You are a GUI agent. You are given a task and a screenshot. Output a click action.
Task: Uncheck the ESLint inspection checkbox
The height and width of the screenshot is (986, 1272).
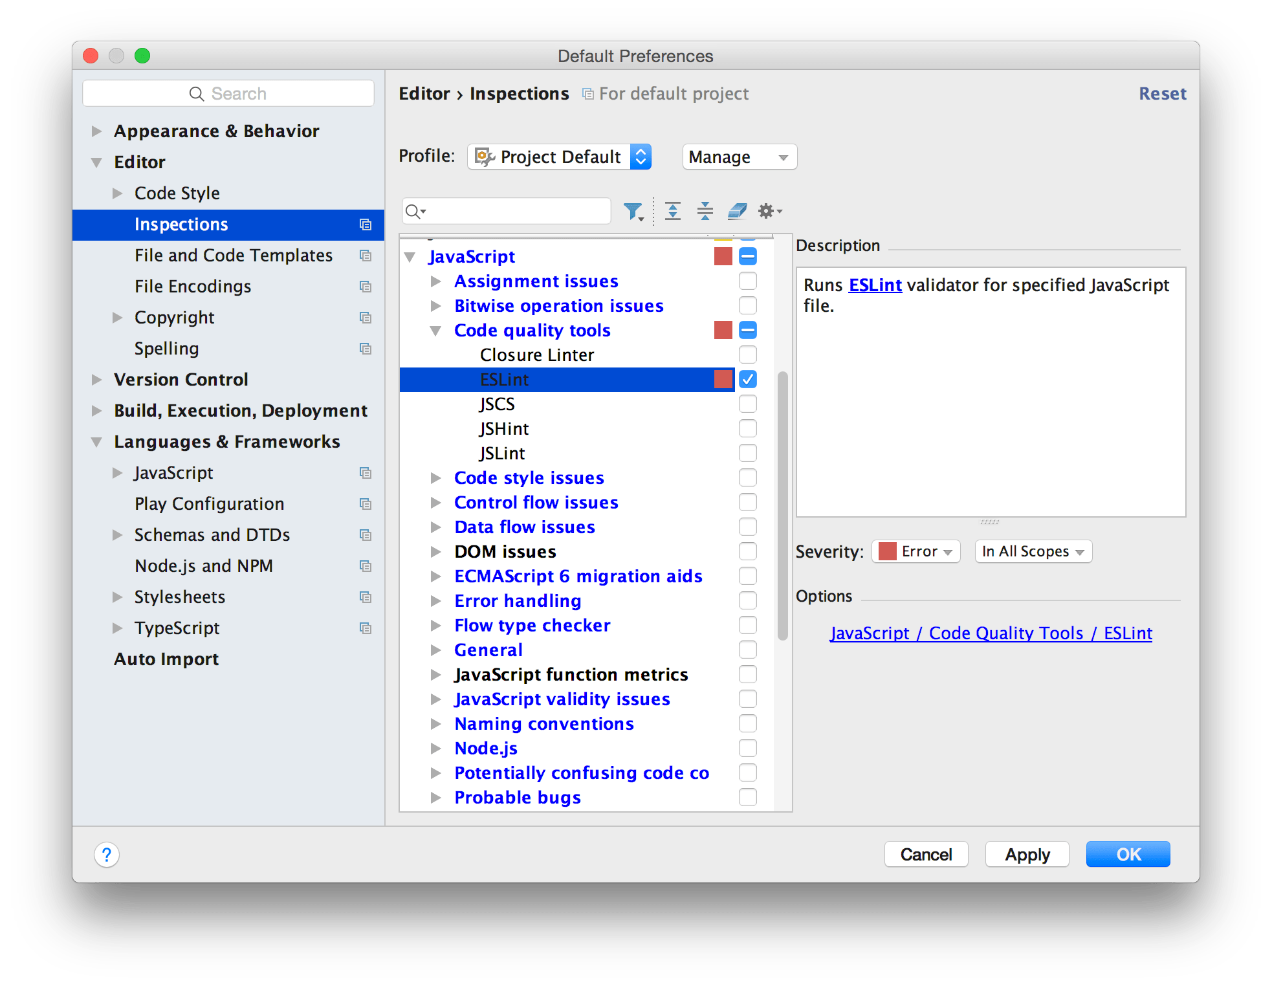point(748,380)
